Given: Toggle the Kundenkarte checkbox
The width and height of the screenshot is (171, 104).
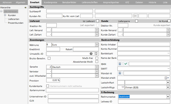Looking at the screenshot, I should 47,86.
